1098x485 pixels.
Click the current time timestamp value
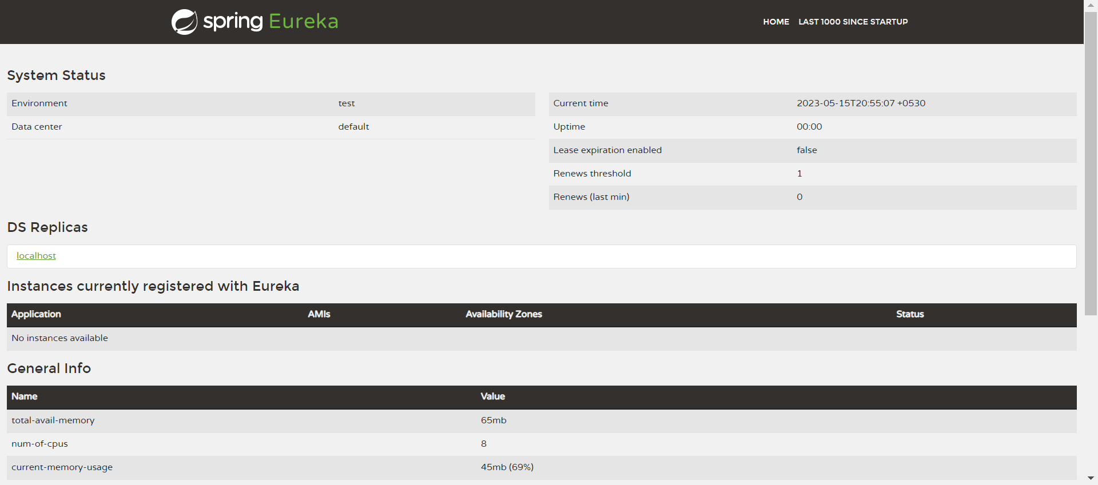pyautogui.click(x=861, y=103)
